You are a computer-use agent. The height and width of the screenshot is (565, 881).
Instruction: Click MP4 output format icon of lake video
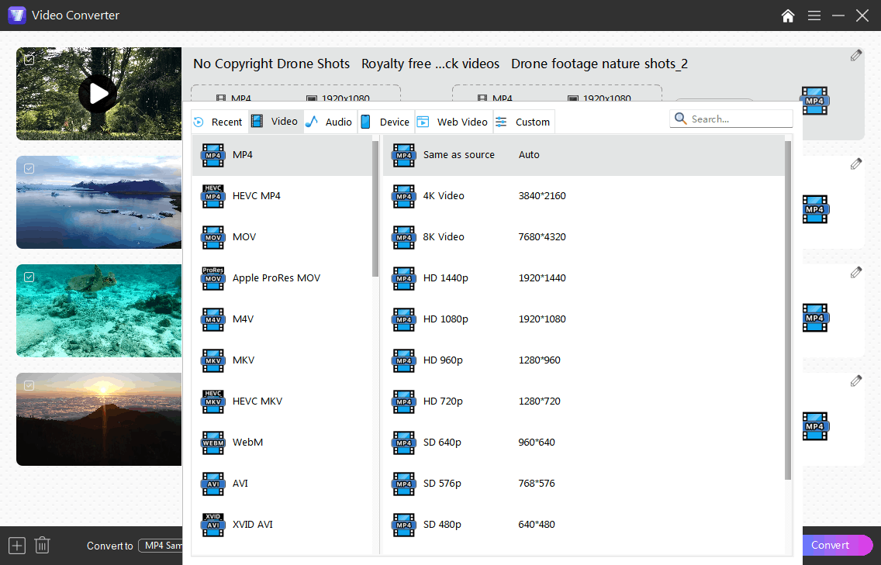[815, 209]
